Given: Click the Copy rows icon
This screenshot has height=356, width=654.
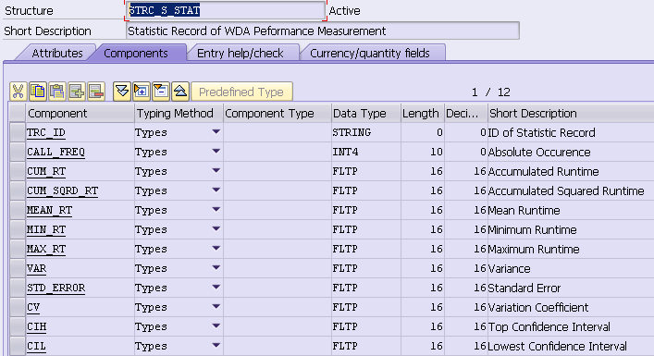Looking at the screenshot, I should point(38,92).
